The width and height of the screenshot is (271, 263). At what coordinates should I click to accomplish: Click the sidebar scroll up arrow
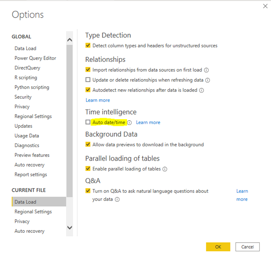[69, 40]
